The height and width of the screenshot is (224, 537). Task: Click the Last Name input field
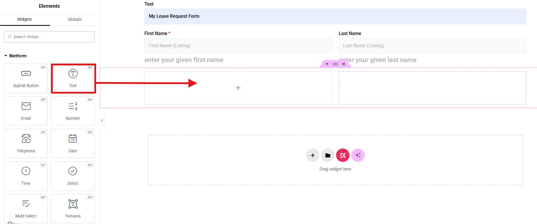pyautogui.click(x=432, y=46)
